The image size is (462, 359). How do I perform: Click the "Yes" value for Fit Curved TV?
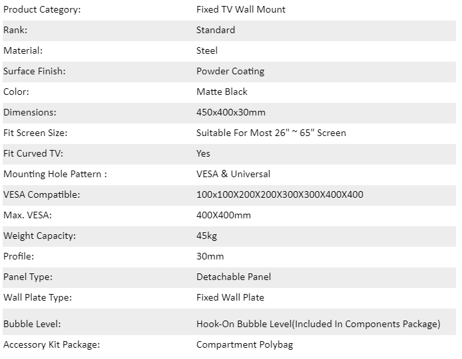point(203,153)
